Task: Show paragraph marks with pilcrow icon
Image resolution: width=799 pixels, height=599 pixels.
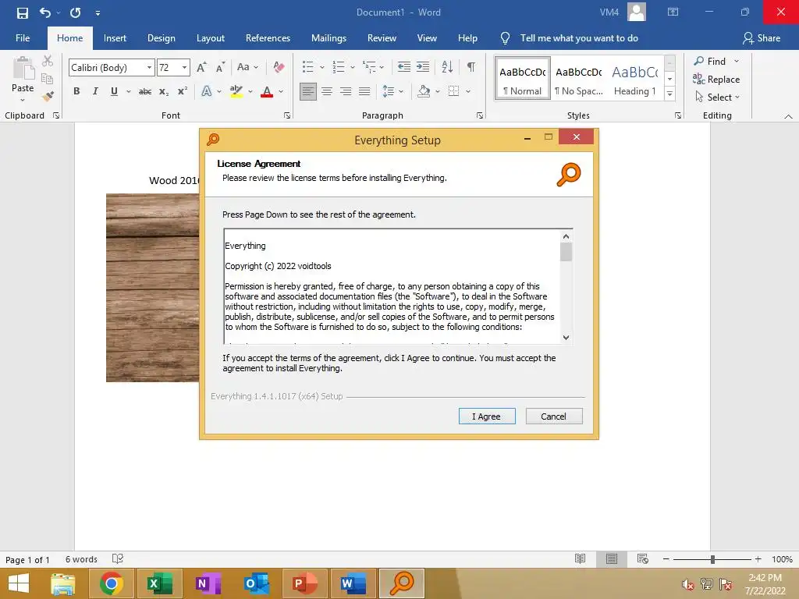Action: coord(471,67)
